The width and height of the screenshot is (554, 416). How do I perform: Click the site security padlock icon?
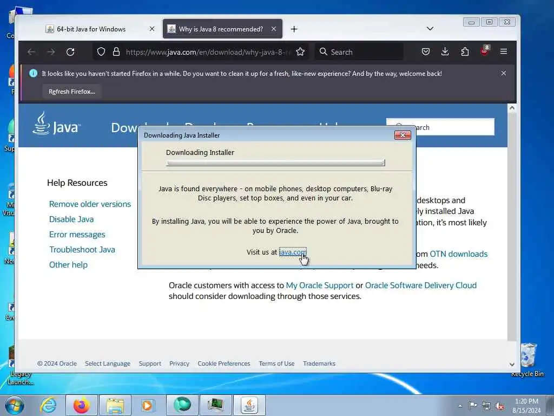click(116, 52)
